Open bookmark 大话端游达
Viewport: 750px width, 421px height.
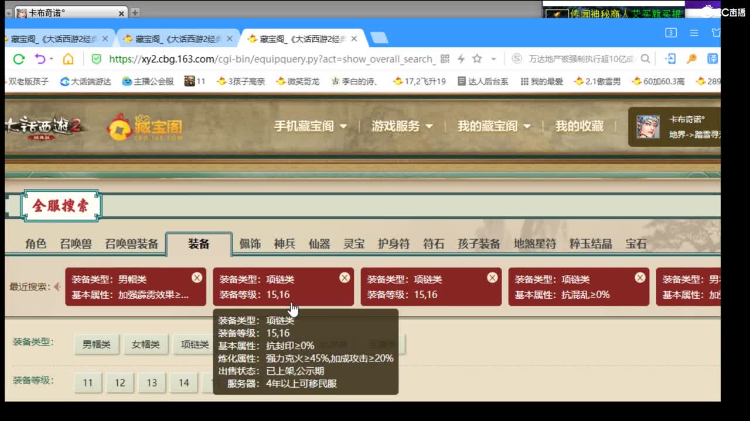tap(86, 81)
